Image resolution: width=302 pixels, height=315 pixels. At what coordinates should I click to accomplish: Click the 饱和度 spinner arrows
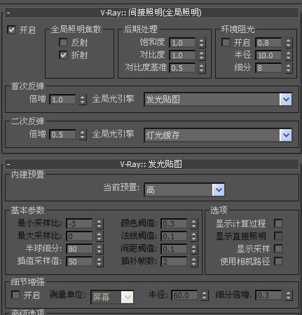[x=202, y=43]
